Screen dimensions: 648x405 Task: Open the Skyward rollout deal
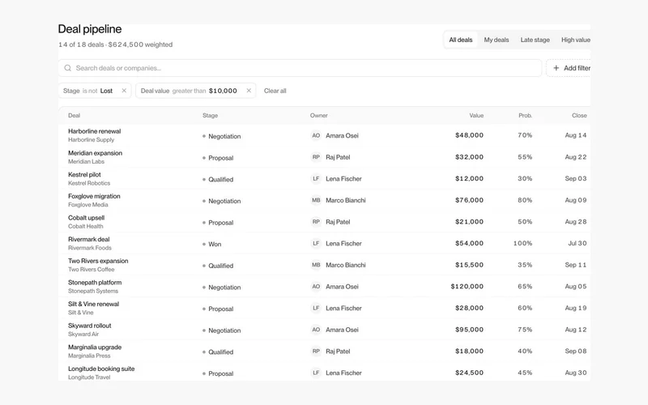(90, 326)
